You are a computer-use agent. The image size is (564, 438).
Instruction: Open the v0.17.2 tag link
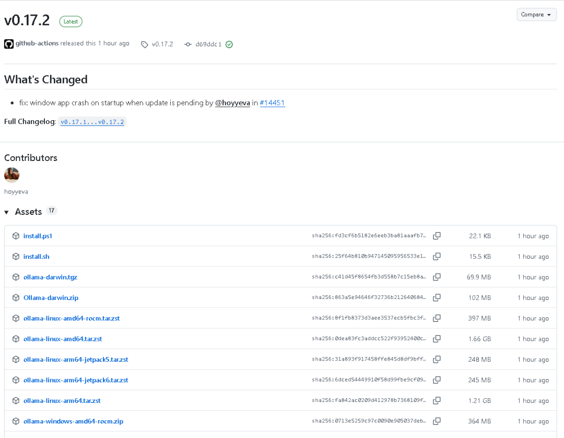coord(162,44)
